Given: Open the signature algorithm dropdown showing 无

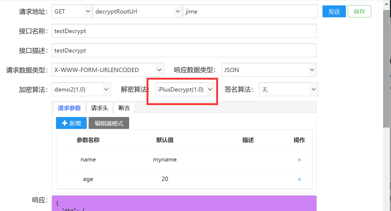Looking at the screenshot, I should tap(288, 89).
